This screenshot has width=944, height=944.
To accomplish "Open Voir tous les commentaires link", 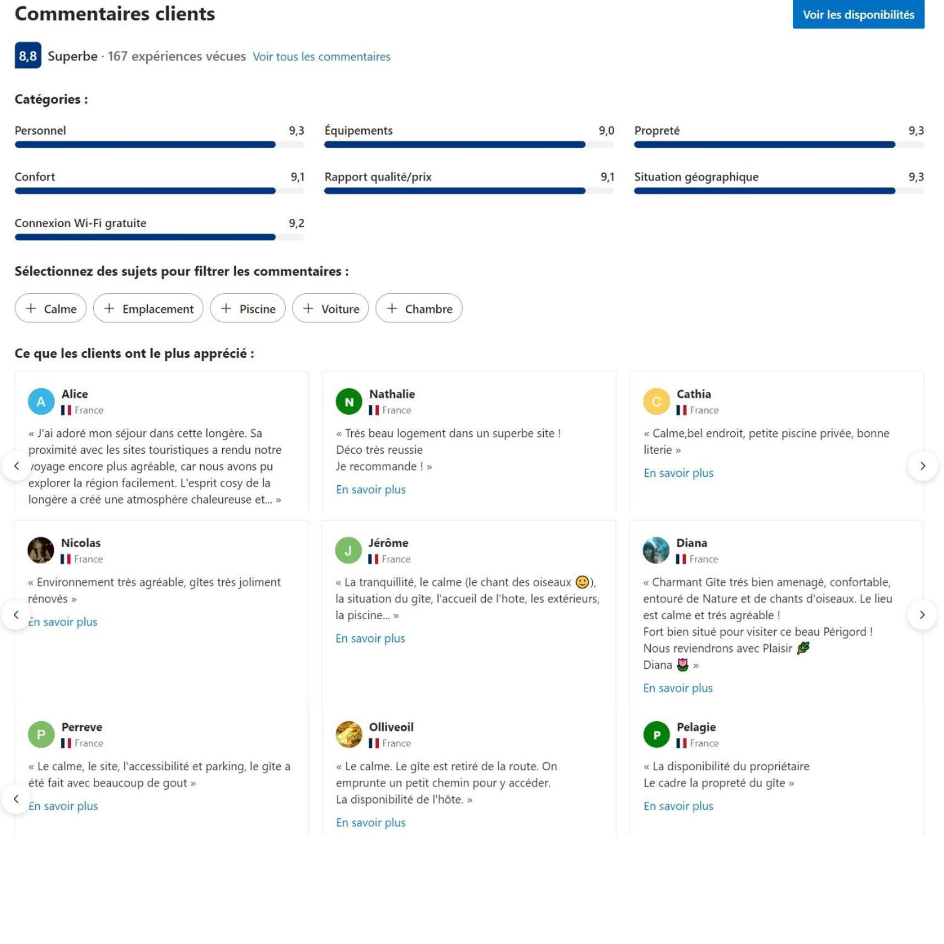I will (x=321, y=56).
